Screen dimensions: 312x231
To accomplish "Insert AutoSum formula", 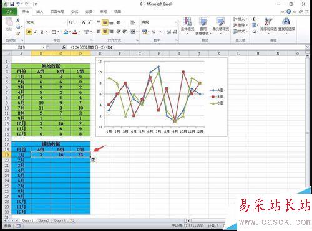I will coord(254,19).
